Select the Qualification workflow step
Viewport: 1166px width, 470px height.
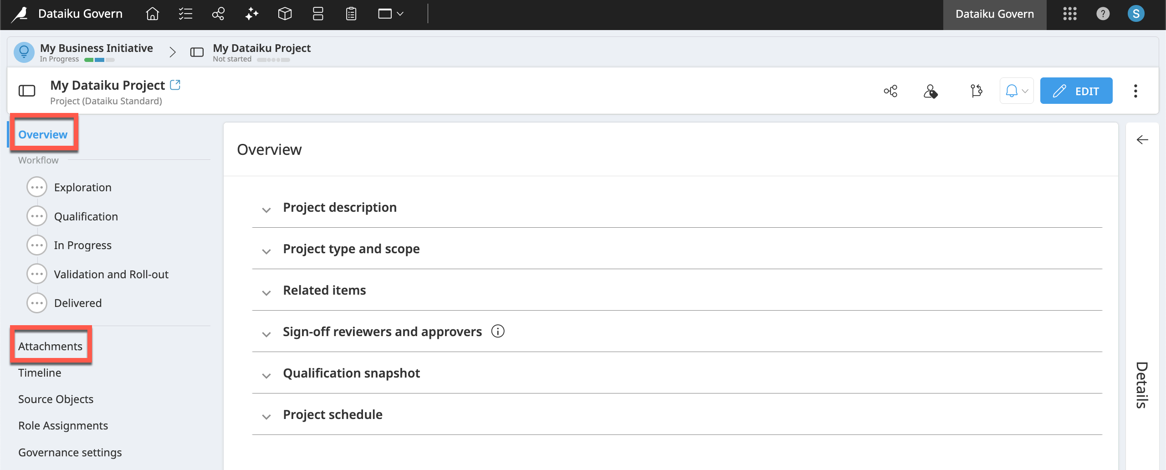86,216
